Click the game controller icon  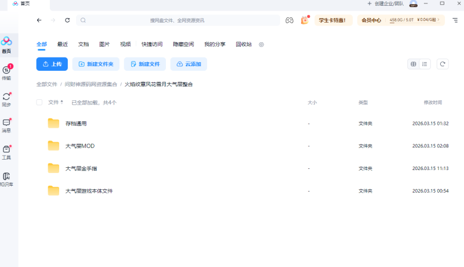coord(289,20)
